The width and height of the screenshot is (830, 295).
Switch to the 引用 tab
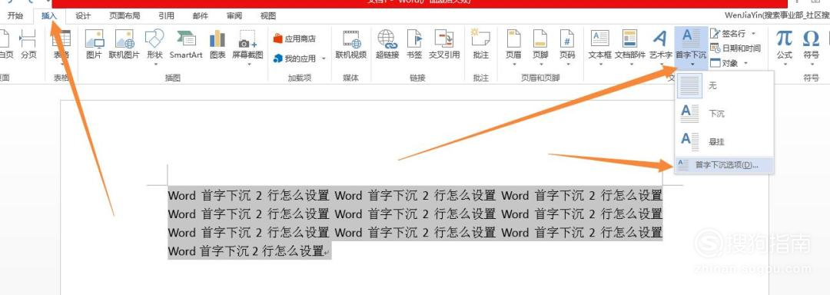coord(166,16)
